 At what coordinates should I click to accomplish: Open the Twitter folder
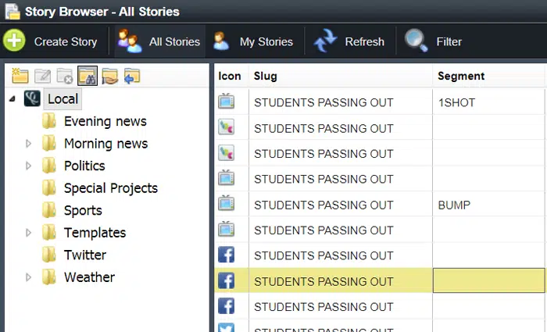pyautogui.click(x=84, y=255)
